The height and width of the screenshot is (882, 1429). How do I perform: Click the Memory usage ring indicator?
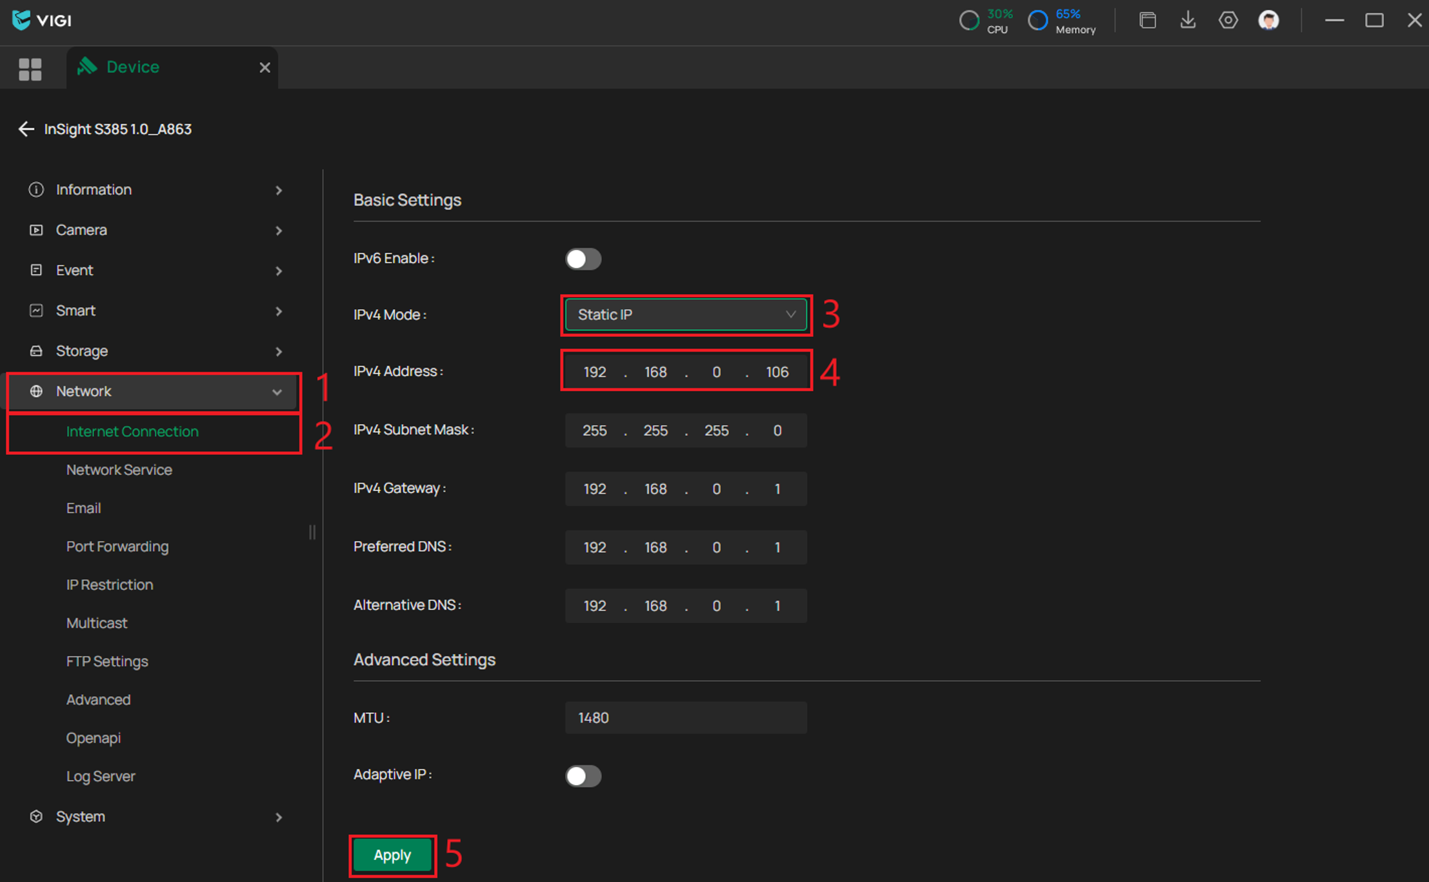pos(1037,21)
